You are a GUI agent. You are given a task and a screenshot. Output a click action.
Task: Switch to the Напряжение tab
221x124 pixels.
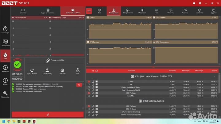pyautogui.click(x=128, y=11)
